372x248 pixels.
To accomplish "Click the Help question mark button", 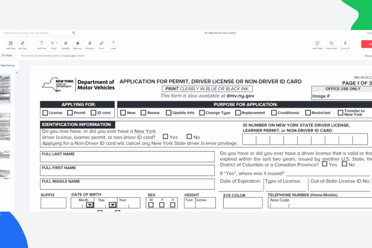I will [112, 43].
